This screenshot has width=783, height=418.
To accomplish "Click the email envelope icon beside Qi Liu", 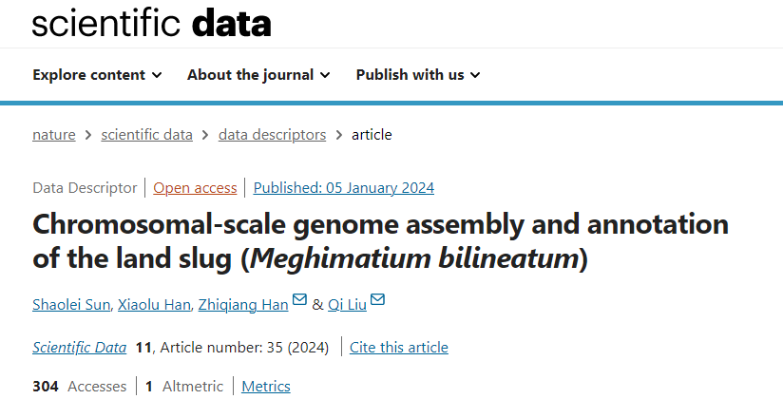I will tap(377, 299).
